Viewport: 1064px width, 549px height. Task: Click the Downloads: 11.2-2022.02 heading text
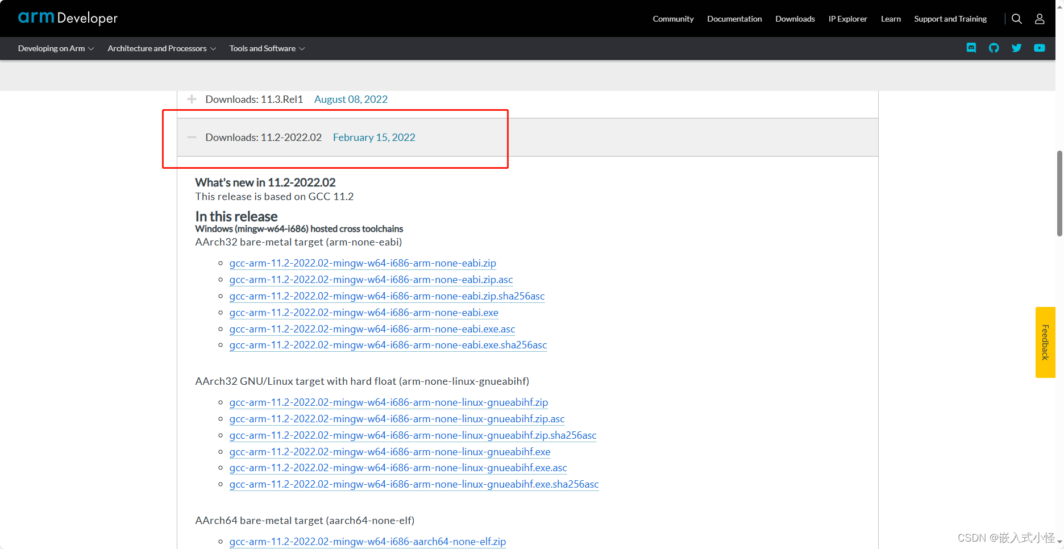(264, 138)
